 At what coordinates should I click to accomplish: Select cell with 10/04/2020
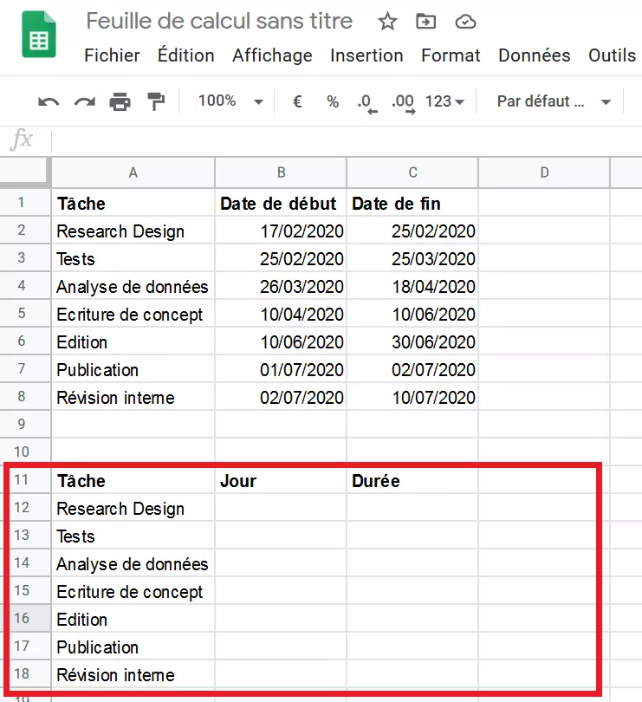pos(281,314)
